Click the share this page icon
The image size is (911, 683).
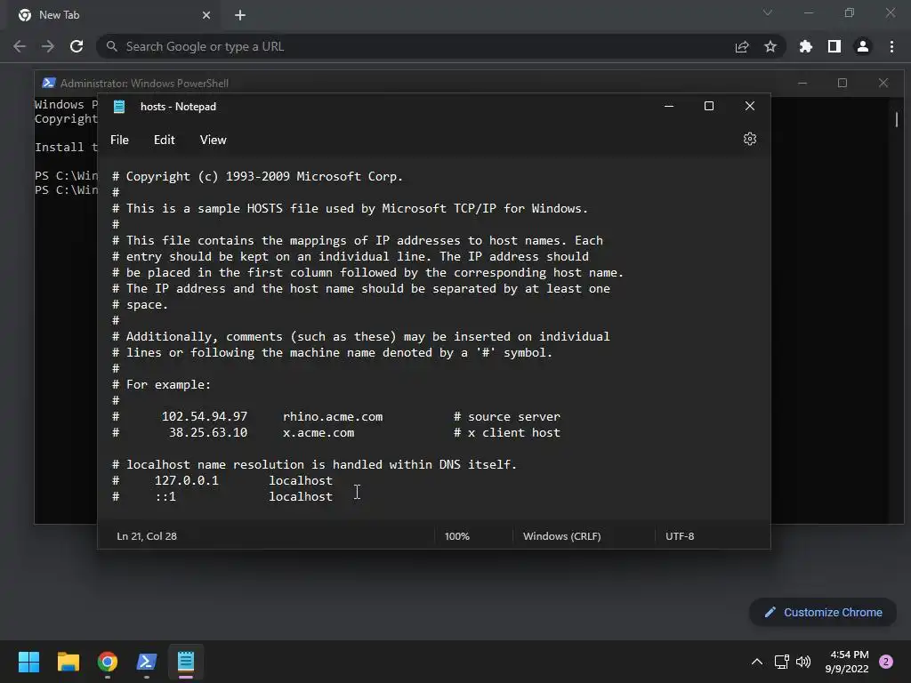tap(742, 46)
